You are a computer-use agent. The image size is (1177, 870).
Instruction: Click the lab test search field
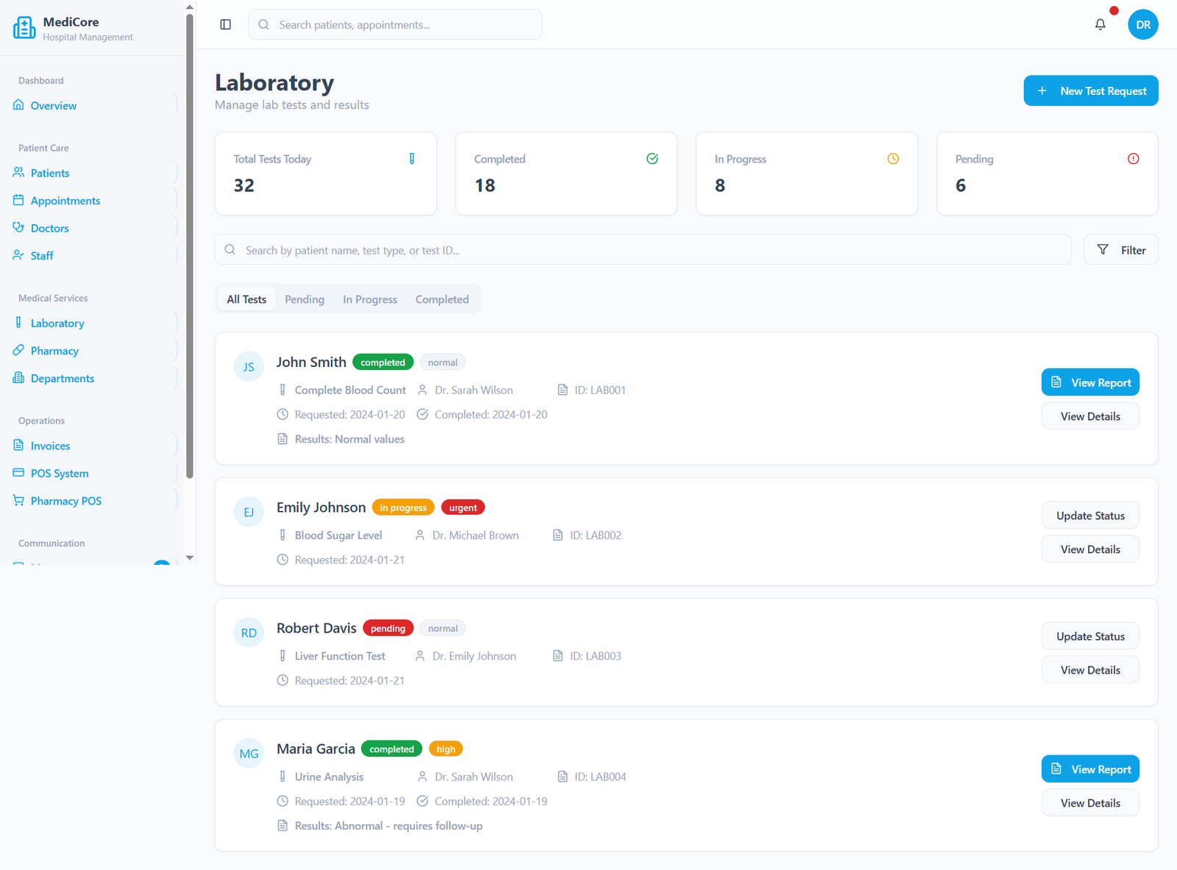point(642,250)
